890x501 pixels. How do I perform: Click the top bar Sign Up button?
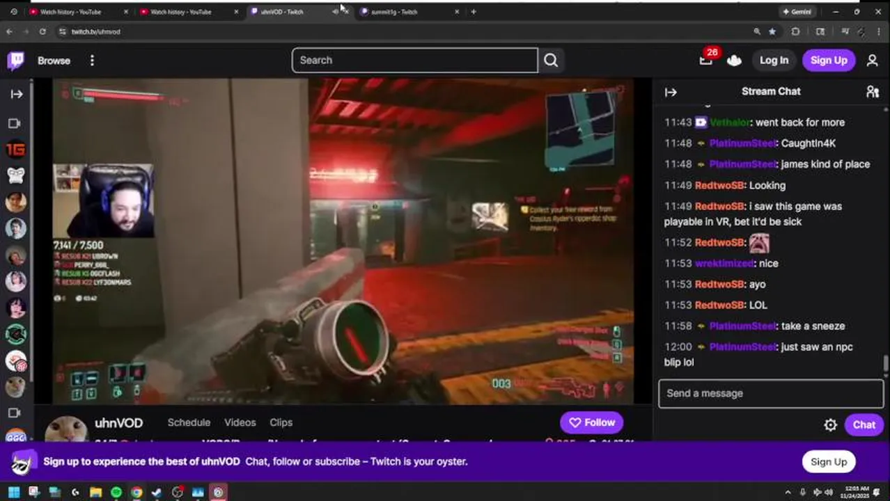pyautogui.click(x=828, y=61)
